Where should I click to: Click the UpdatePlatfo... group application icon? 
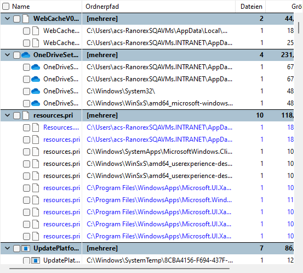click(26, 248)
